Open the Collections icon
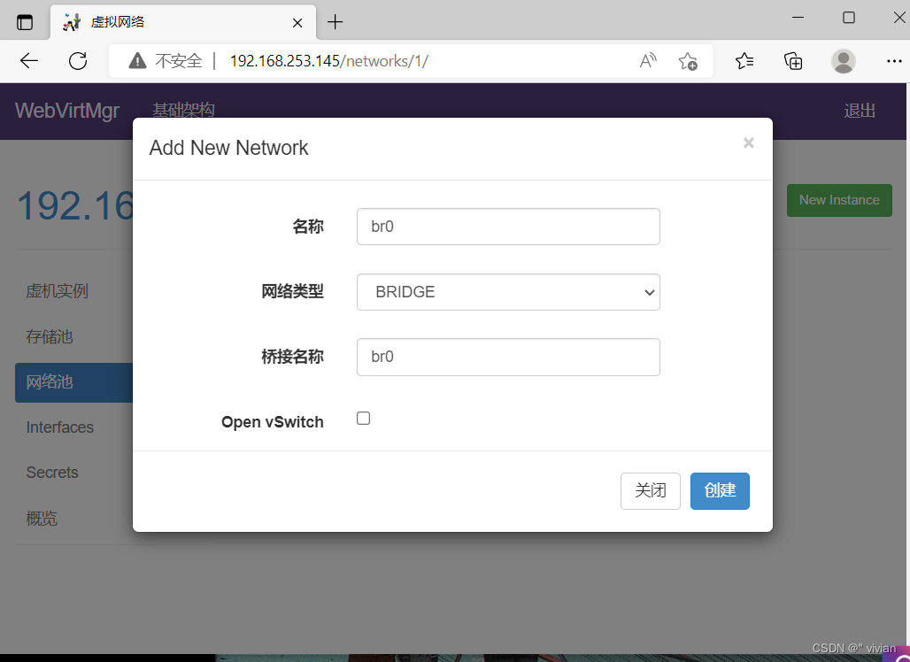 click(793, 60)
